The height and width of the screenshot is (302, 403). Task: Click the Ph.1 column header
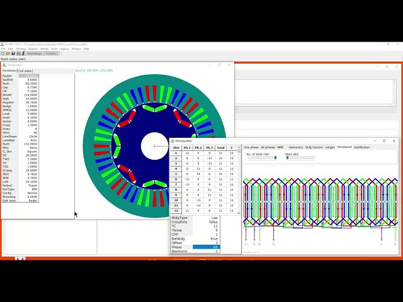click(x=187, y=148)
